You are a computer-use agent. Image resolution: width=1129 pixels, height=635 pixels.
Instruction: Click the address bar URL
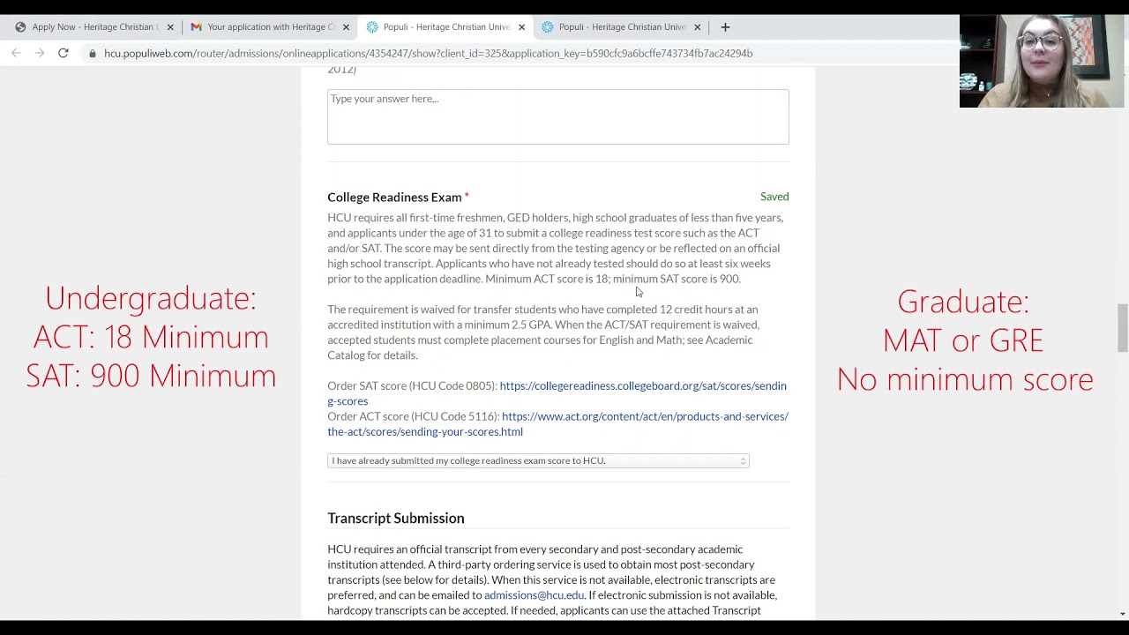click(x=428, y=54)
